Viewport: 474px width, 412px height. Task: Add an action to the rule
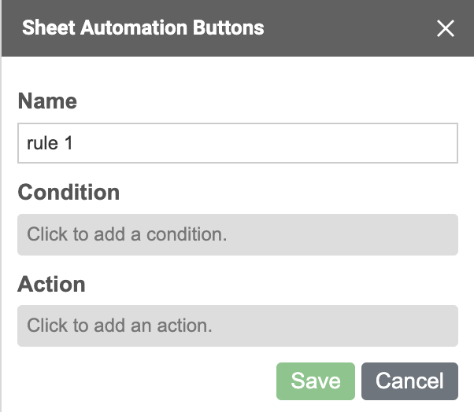click(x=238, y=326)
